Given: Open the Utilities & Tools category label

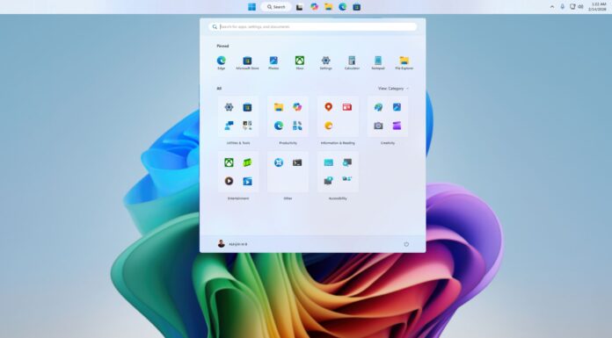Looking at the screenshot, I should pos(238,143).
